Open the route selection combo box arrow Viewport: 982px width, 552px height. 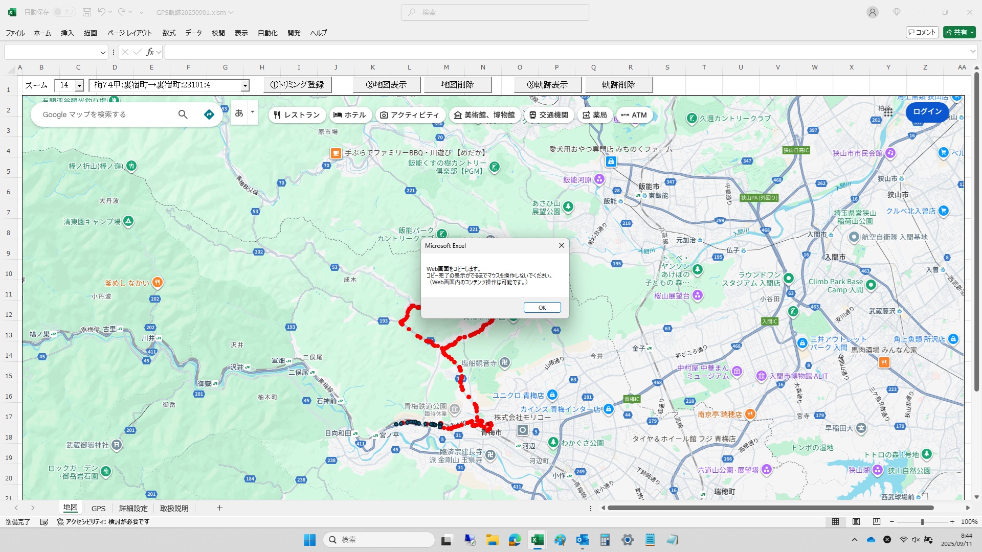point(245,85)
